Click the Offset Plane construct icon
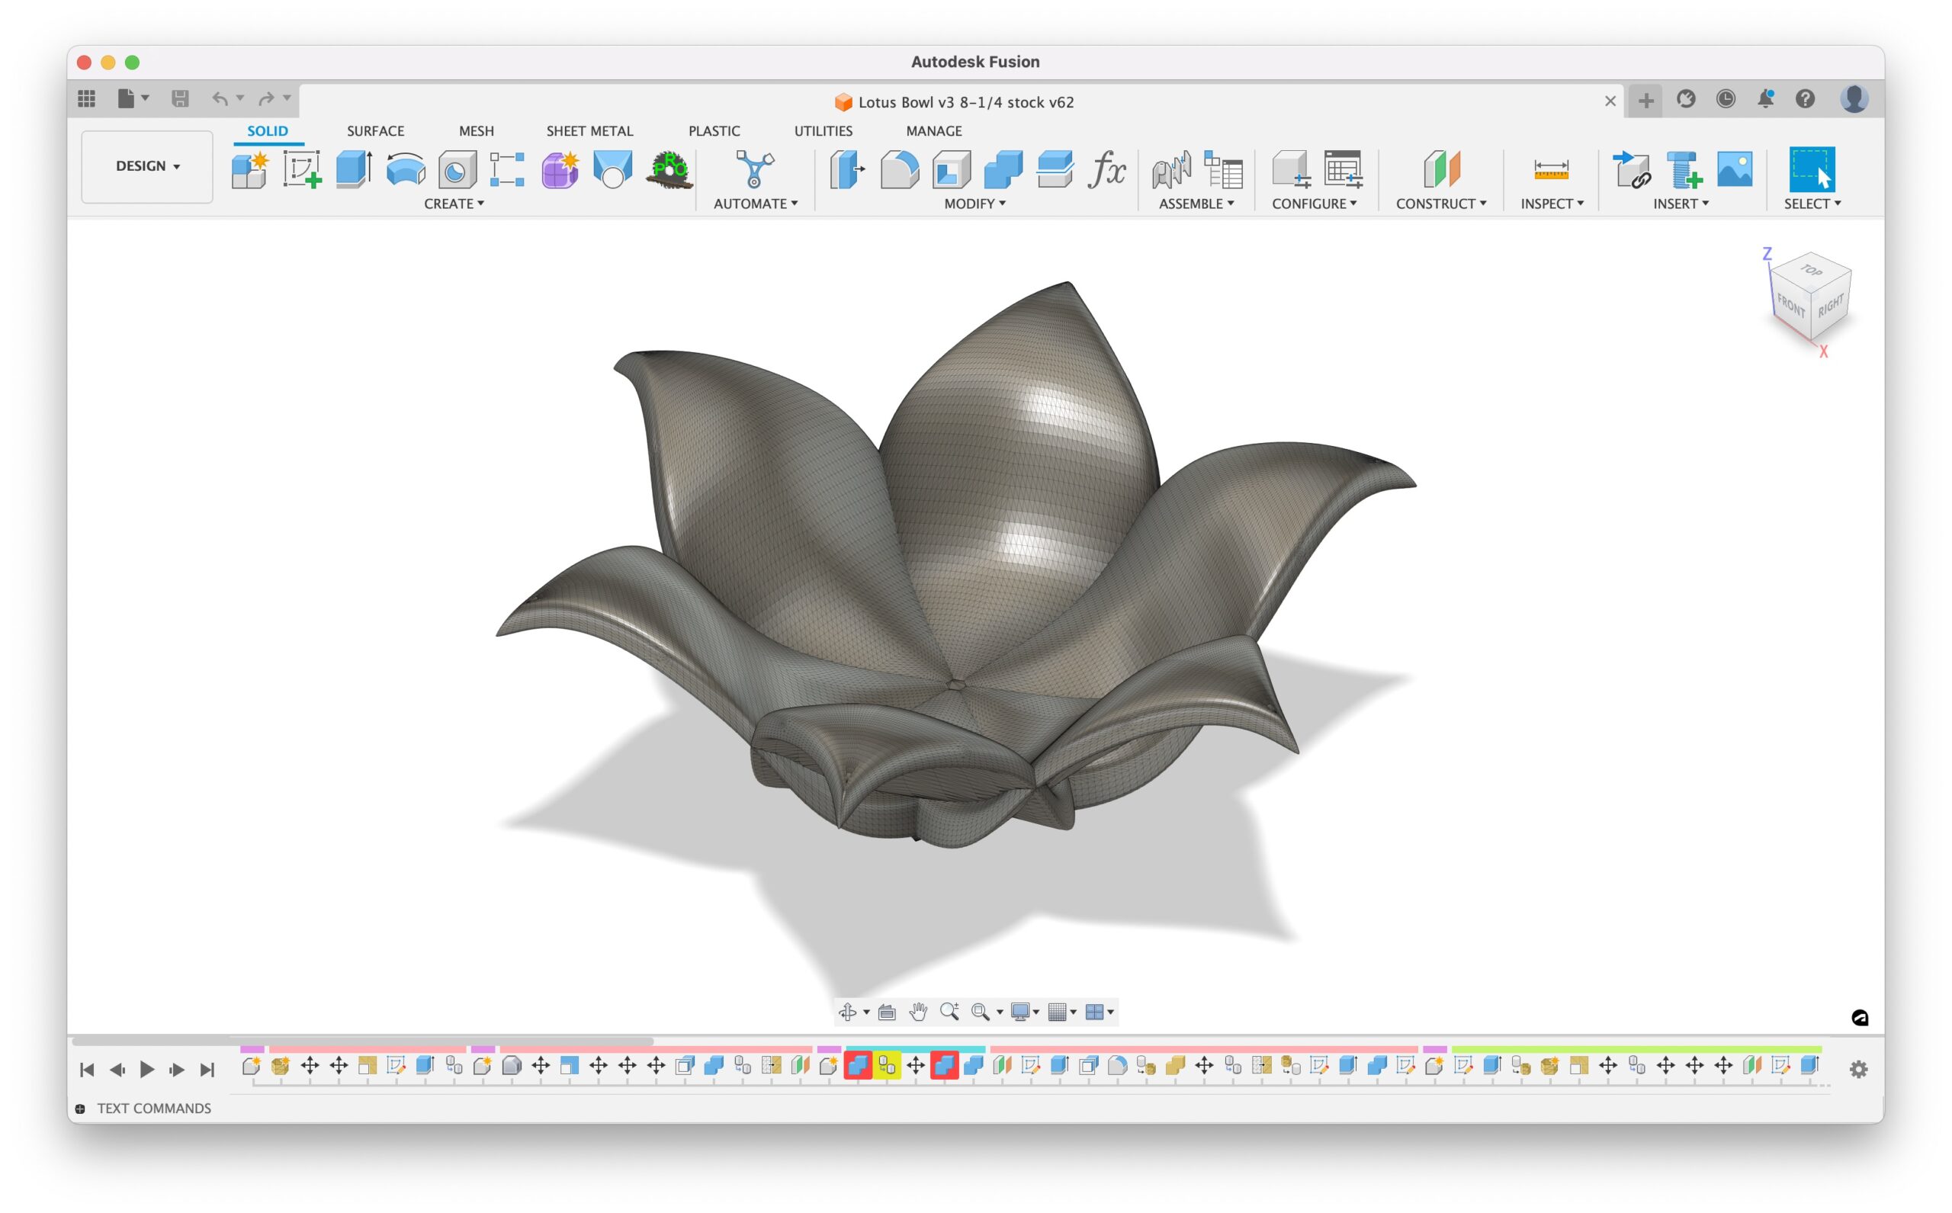The height and width of the screenshot is (1213, 1952). 1442,169
